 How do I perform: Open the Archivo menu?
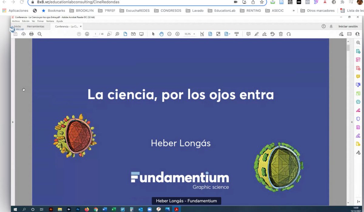pyautogui.click(x=16, y=21)
